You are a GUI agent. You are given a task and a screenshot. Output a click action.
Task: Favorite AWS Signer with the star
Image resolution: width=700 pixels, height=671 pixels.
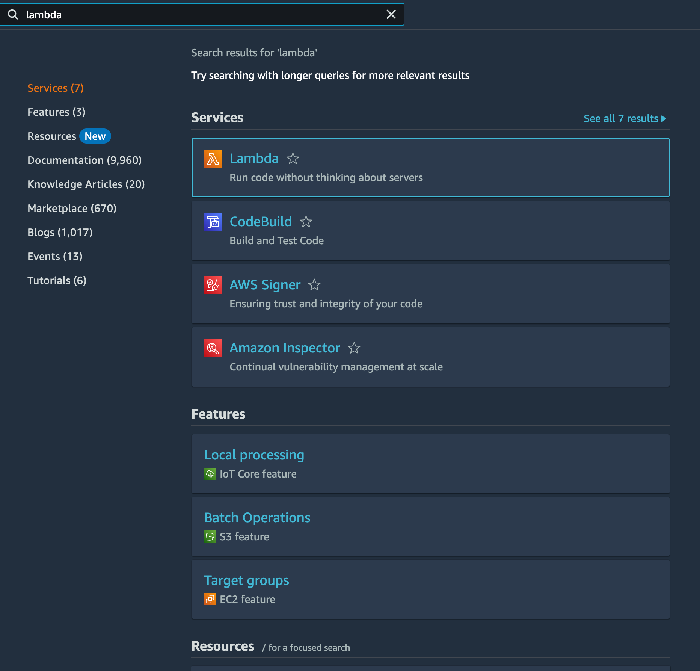click(x=314, y=285)
